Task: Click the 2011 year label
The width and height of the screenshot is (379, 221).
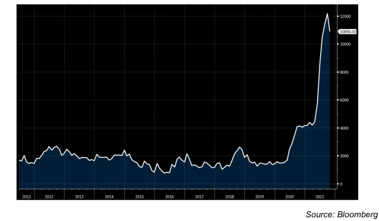Action: (x=26, y=196)
